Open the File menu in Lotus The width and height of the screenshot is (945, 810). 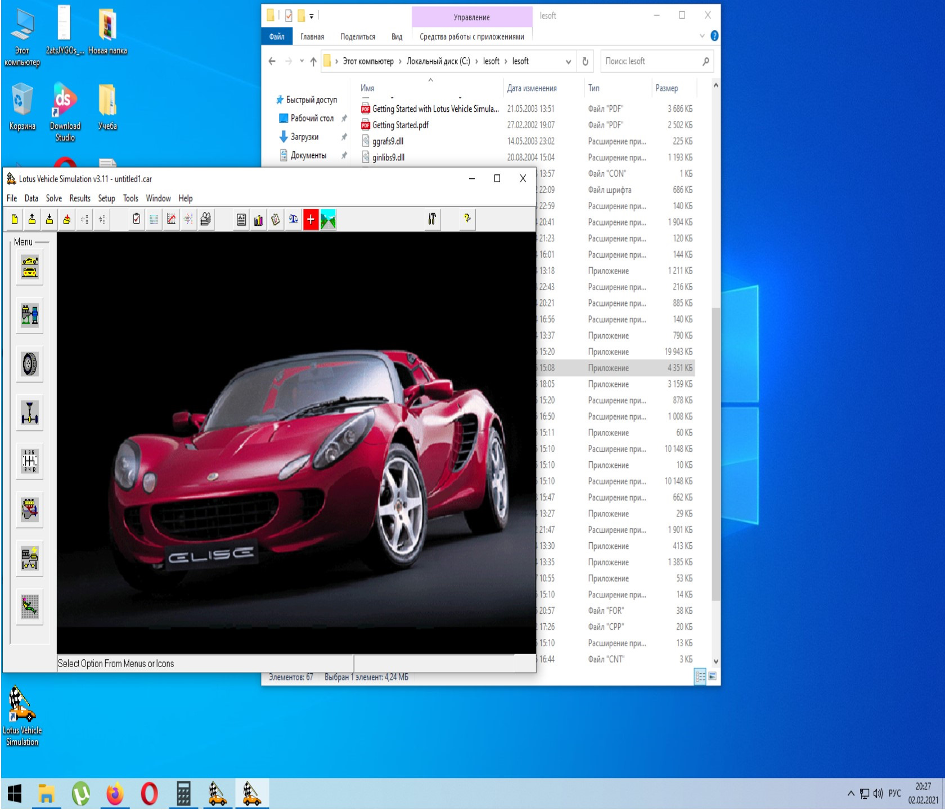[x=12, y=198]
